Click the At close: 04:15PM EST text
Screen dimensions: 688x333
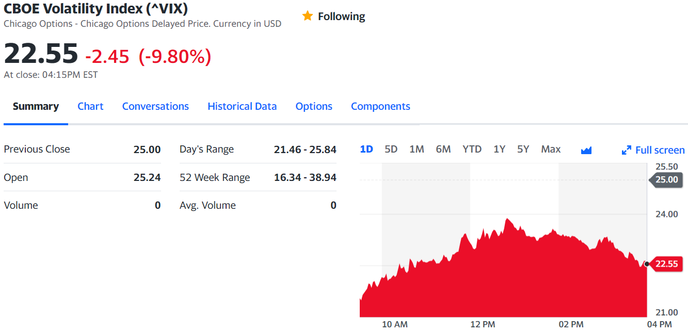click(x=51, y=75)
